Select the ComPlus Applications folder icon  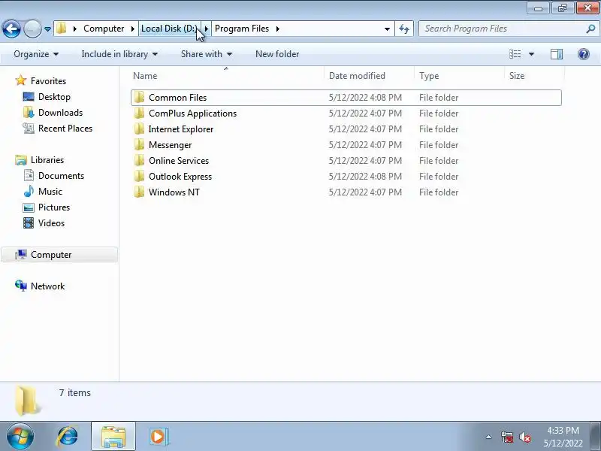pos(139,114)
